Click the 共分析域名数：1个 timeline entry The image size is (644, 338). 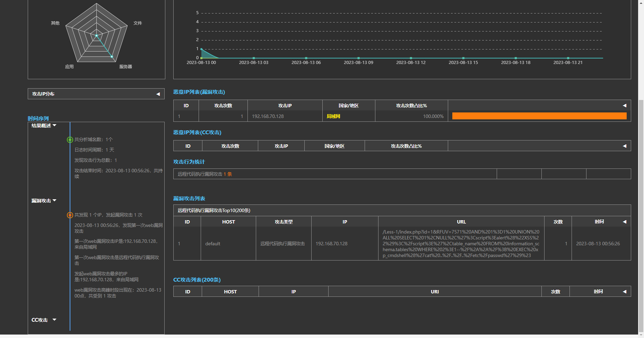[94, 140]
